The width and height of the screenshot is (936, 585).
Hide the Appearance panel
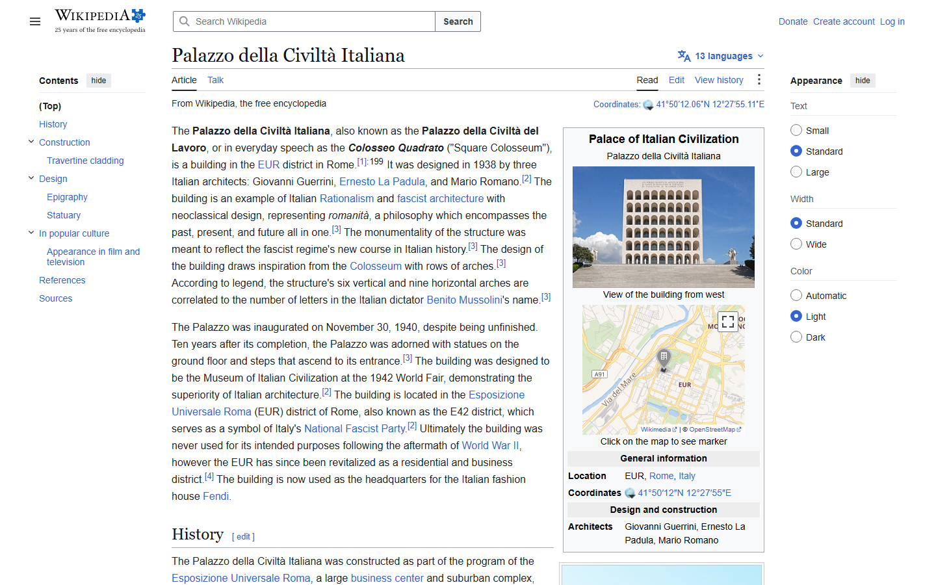(x=863, y=81)
